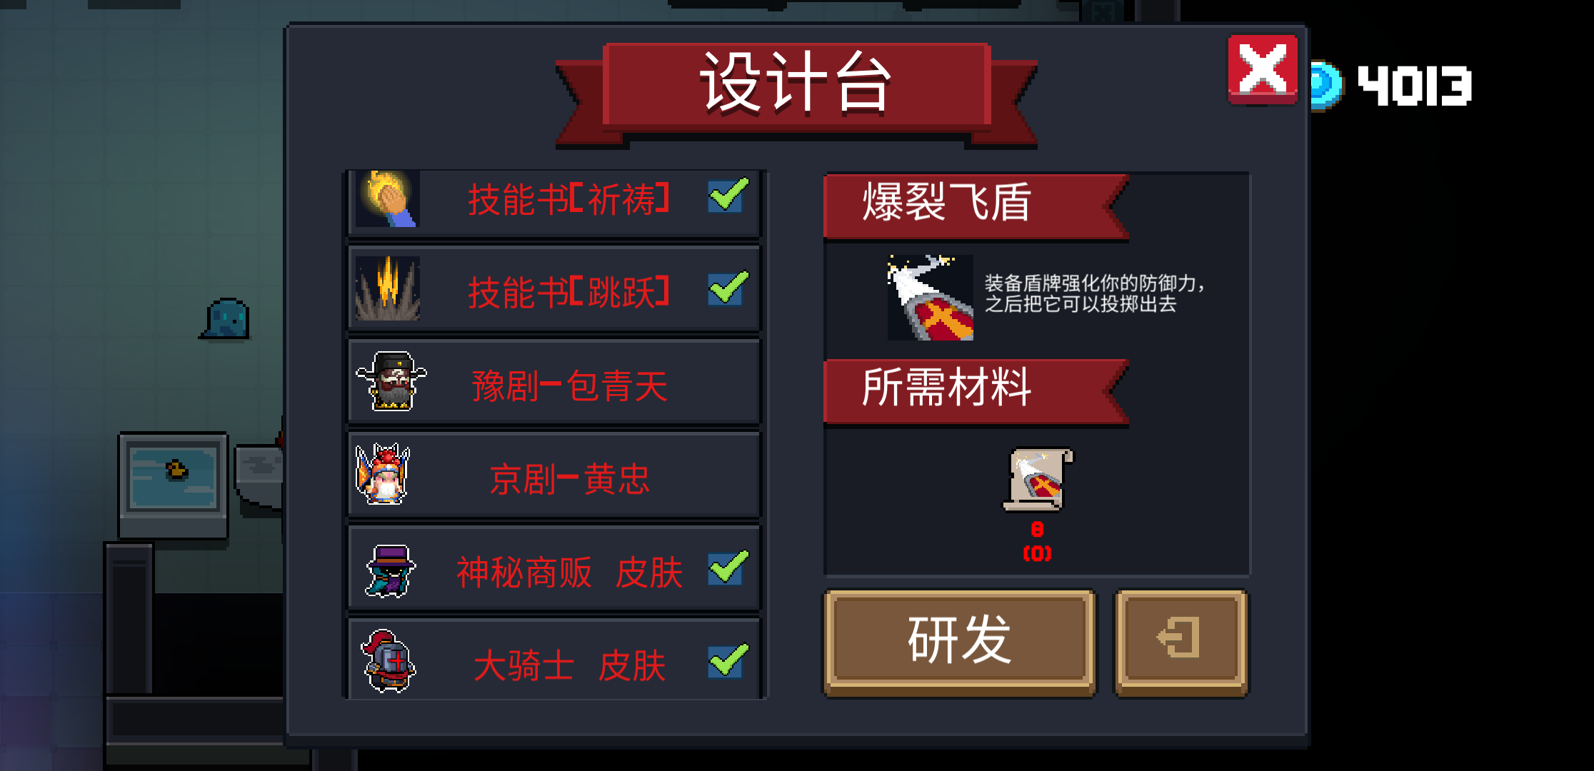The height and width of the screenshot is (771, 1594).
Task: Select the 京剧-黄忠 list entry
Action: (x=554, y=475)
